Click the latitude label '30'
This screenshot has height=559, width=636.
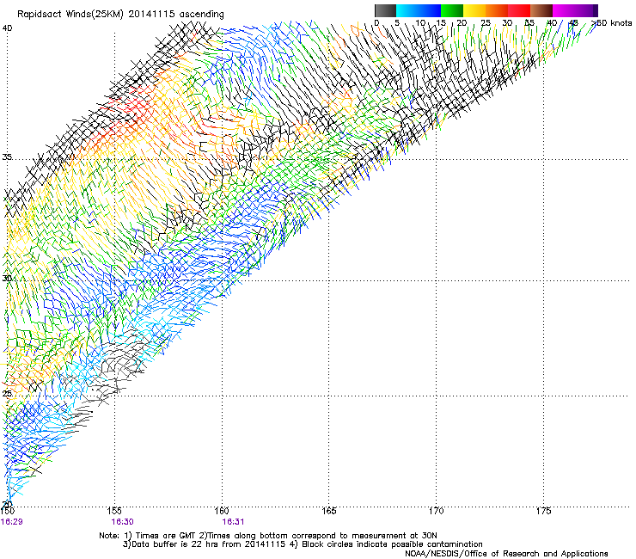pos(7,279)
